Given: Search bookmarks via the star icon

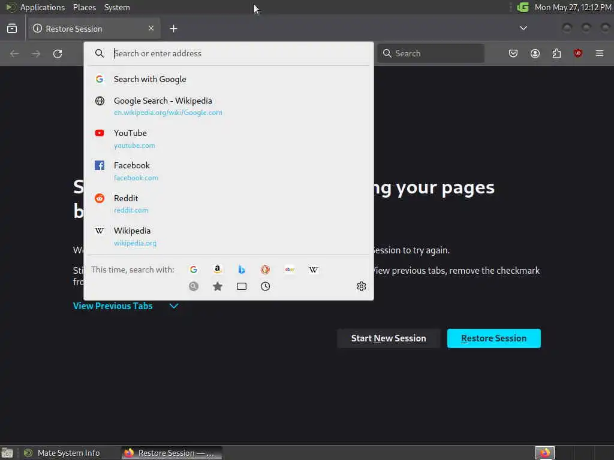Looking at the screenshot, I should point(217,286).
